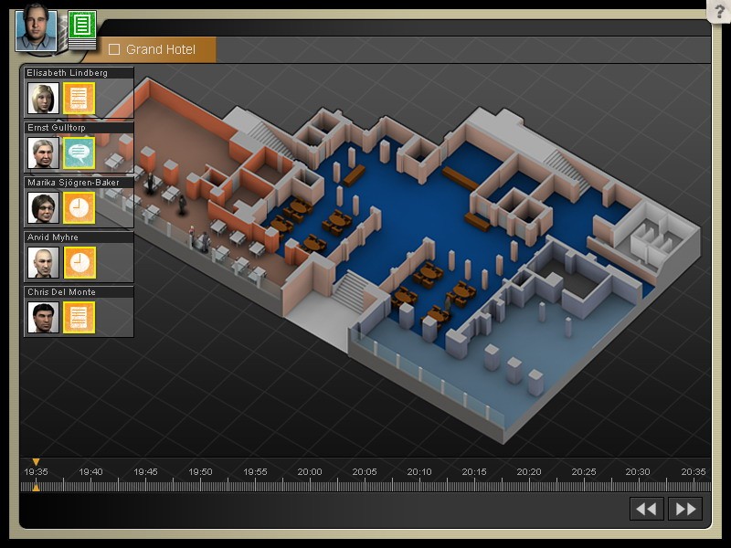Image resolution: width=731 pixels, height=548 pixels.
Task: Select Chris Del Monte's portrait
Action: click(x=43, y=317)
